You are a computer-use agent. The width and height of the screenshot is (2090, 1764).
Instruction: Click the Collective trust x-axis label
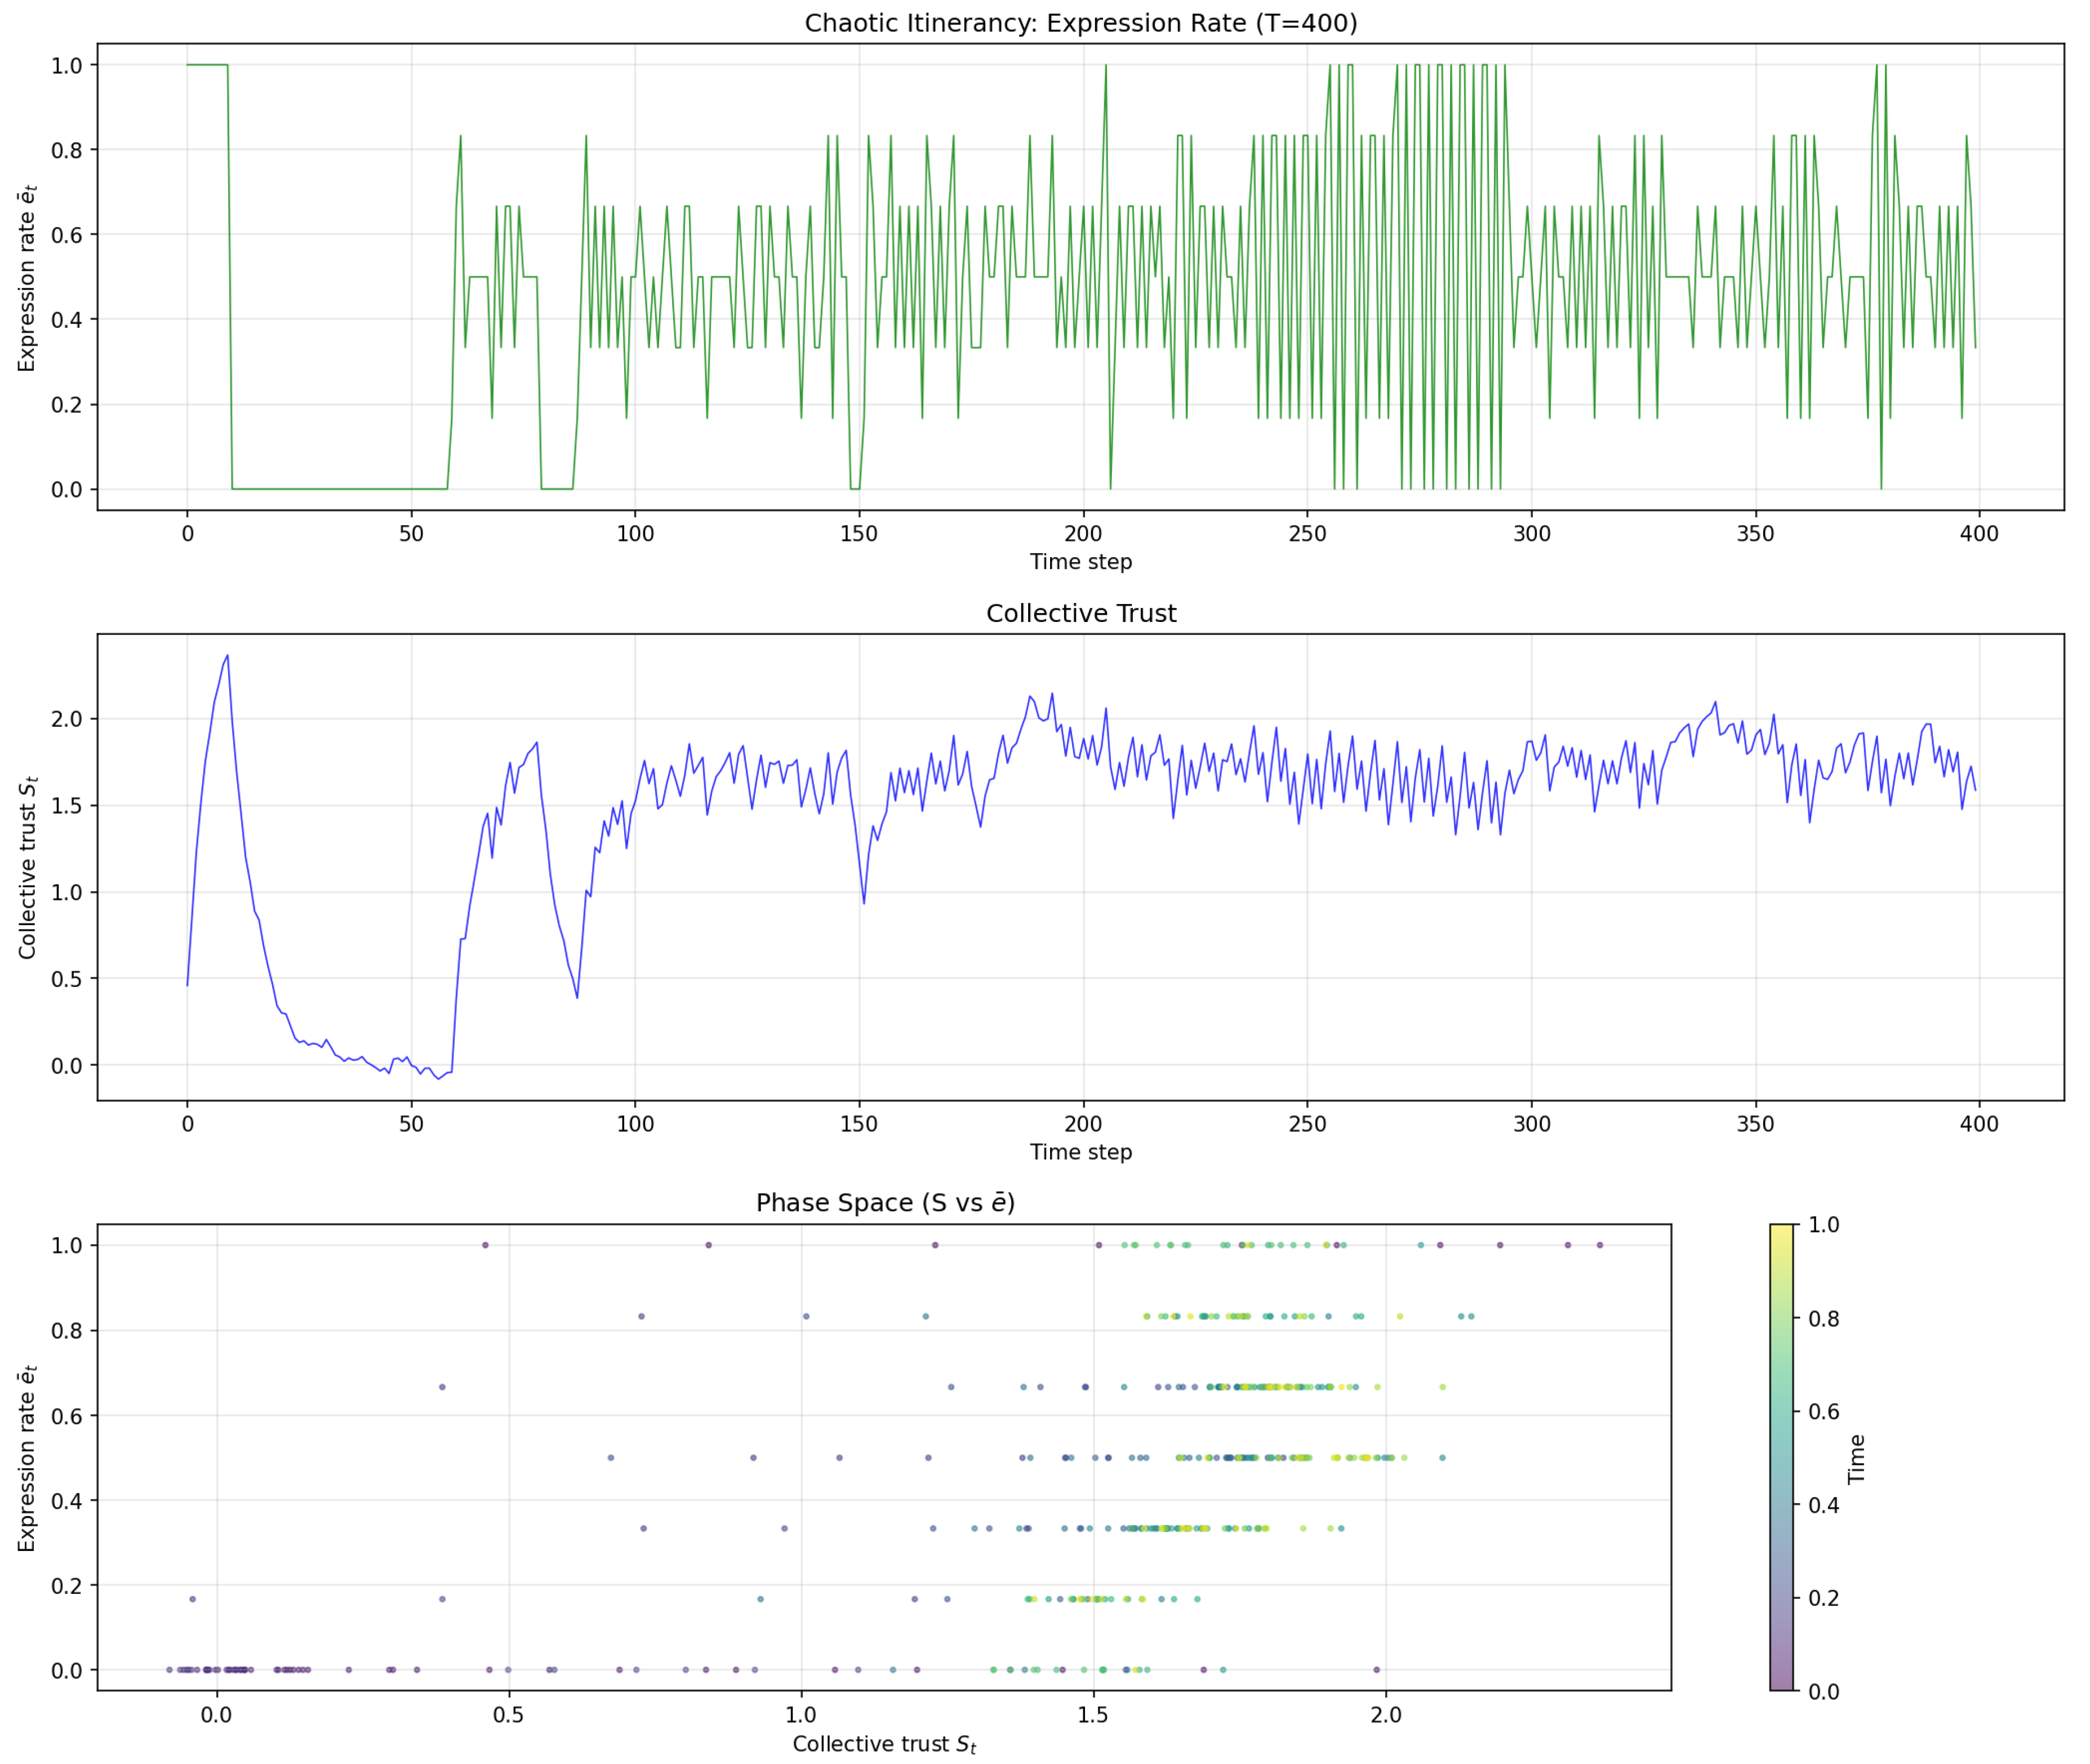[x=885, y=1743]
